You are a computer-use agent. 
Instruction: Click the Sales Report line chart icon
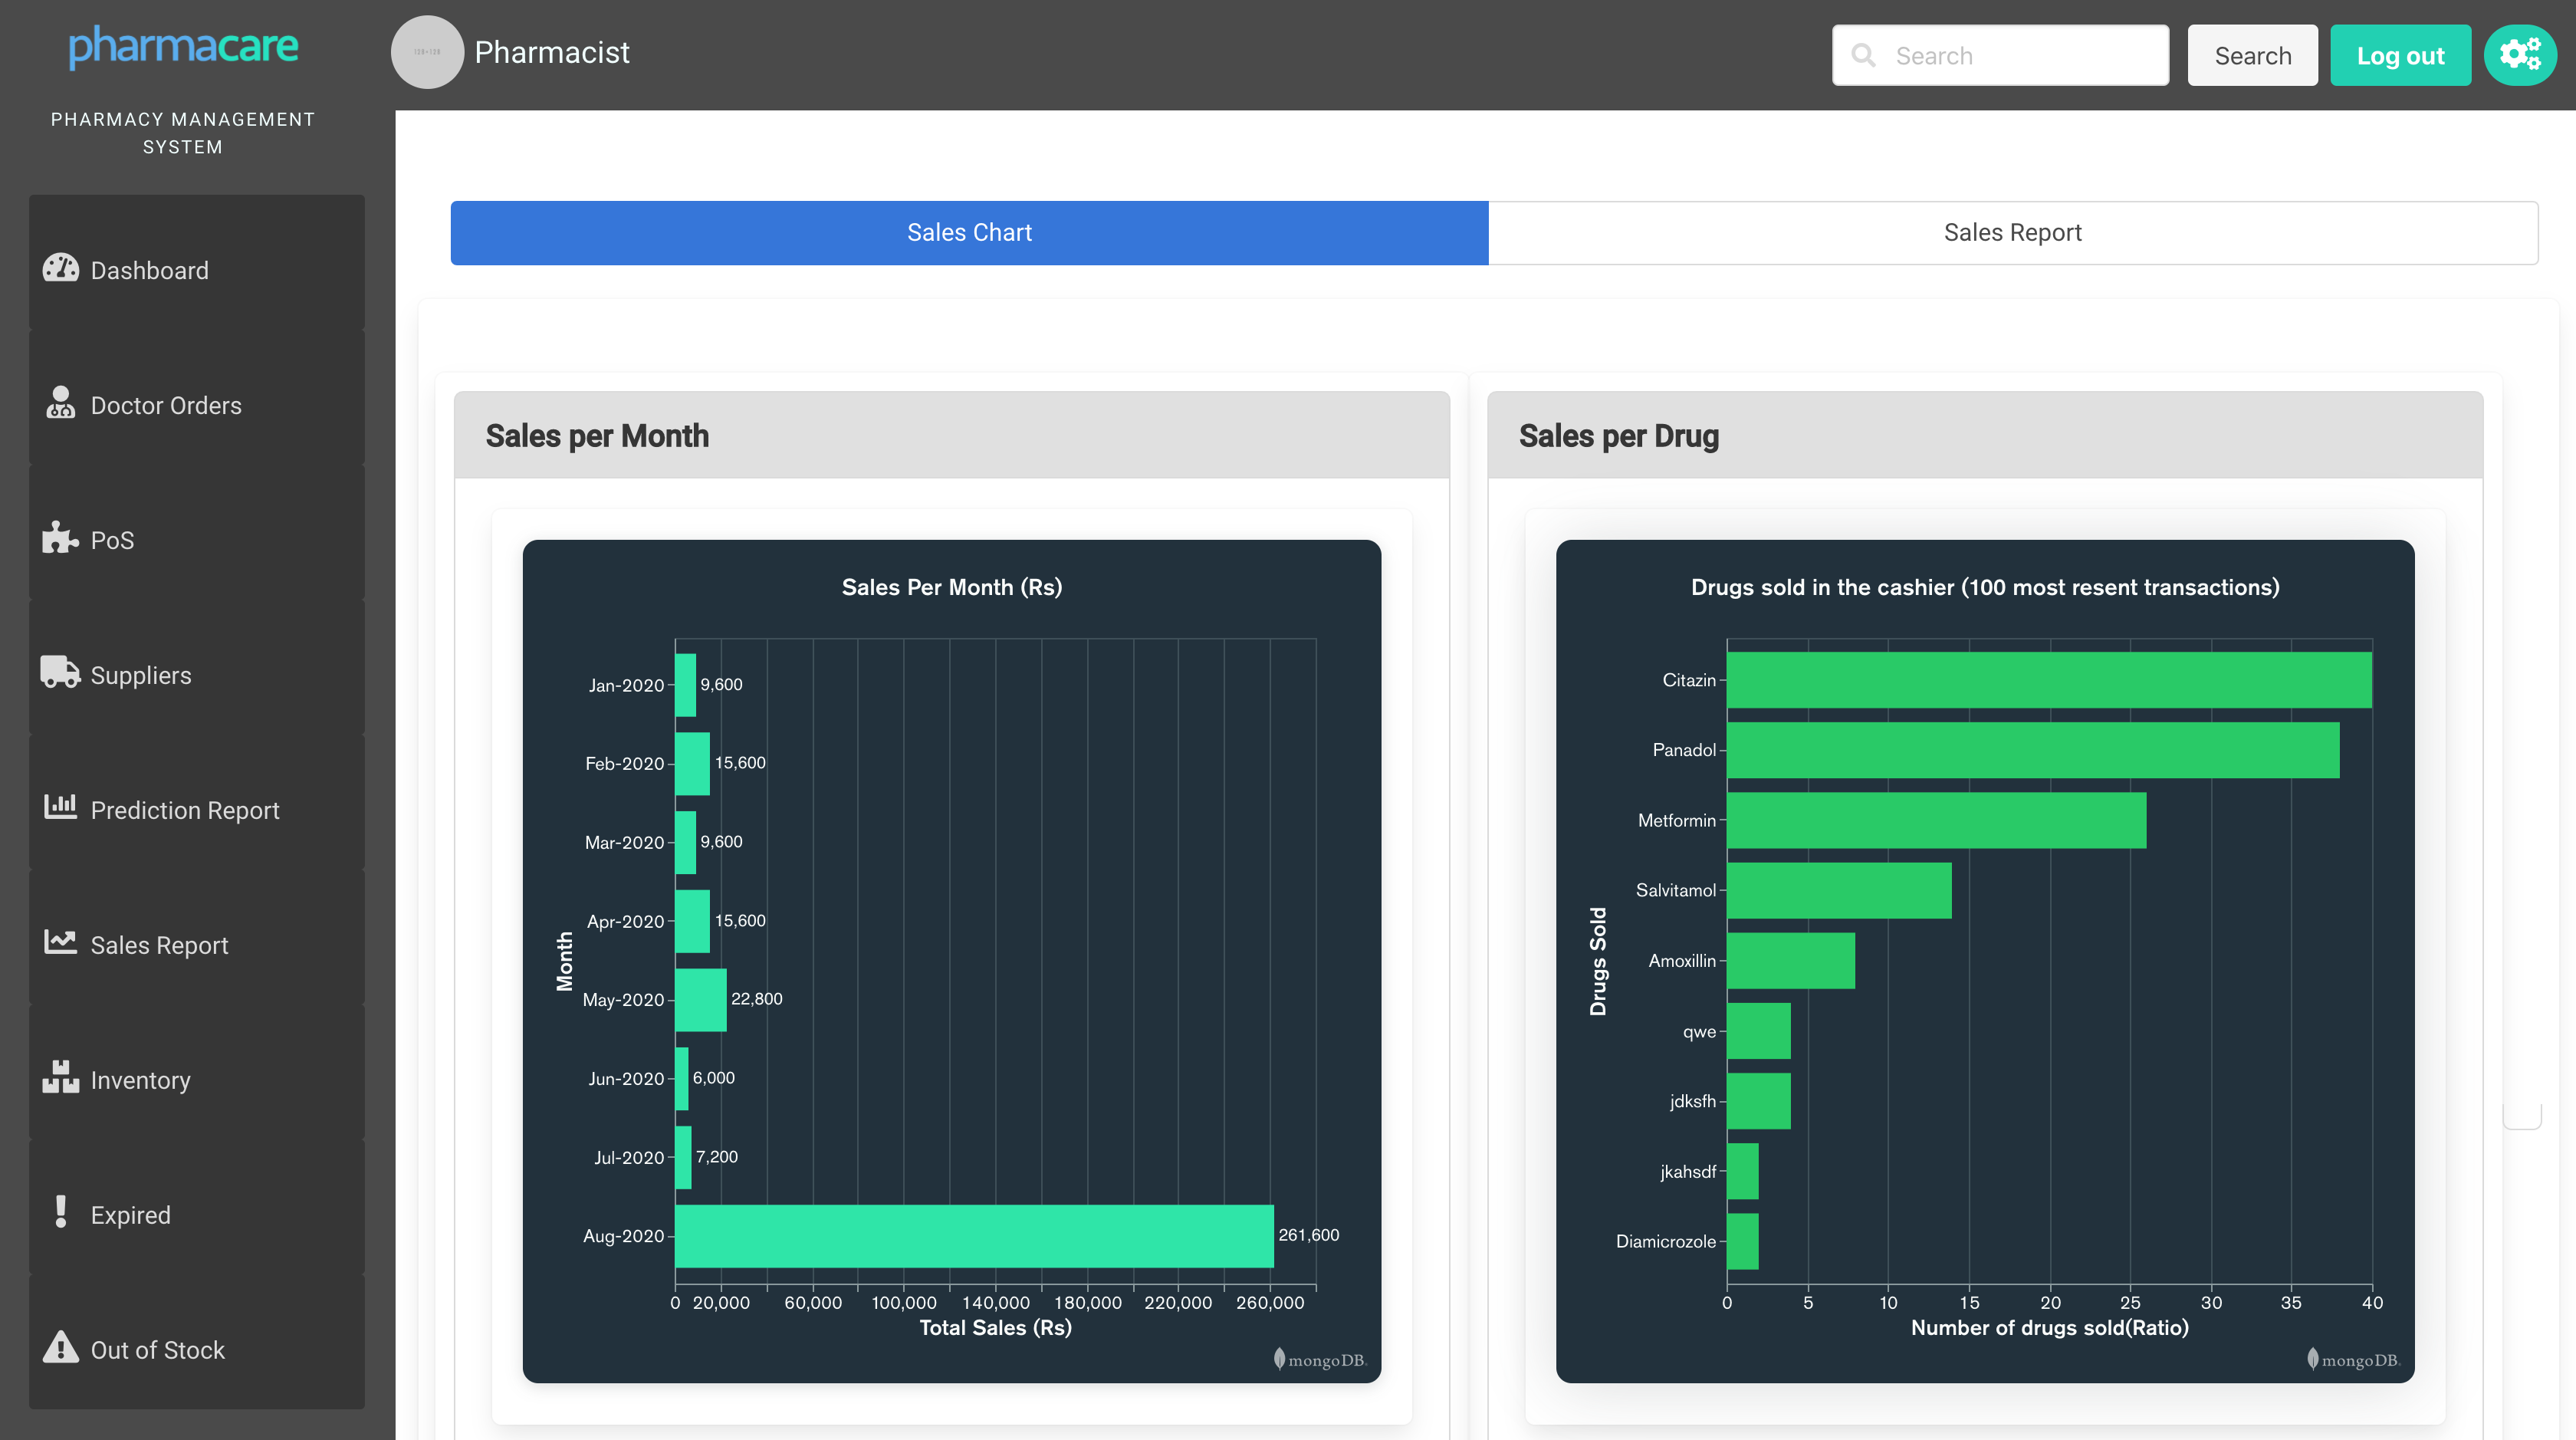pyautogui.click(x=60, y=942)
